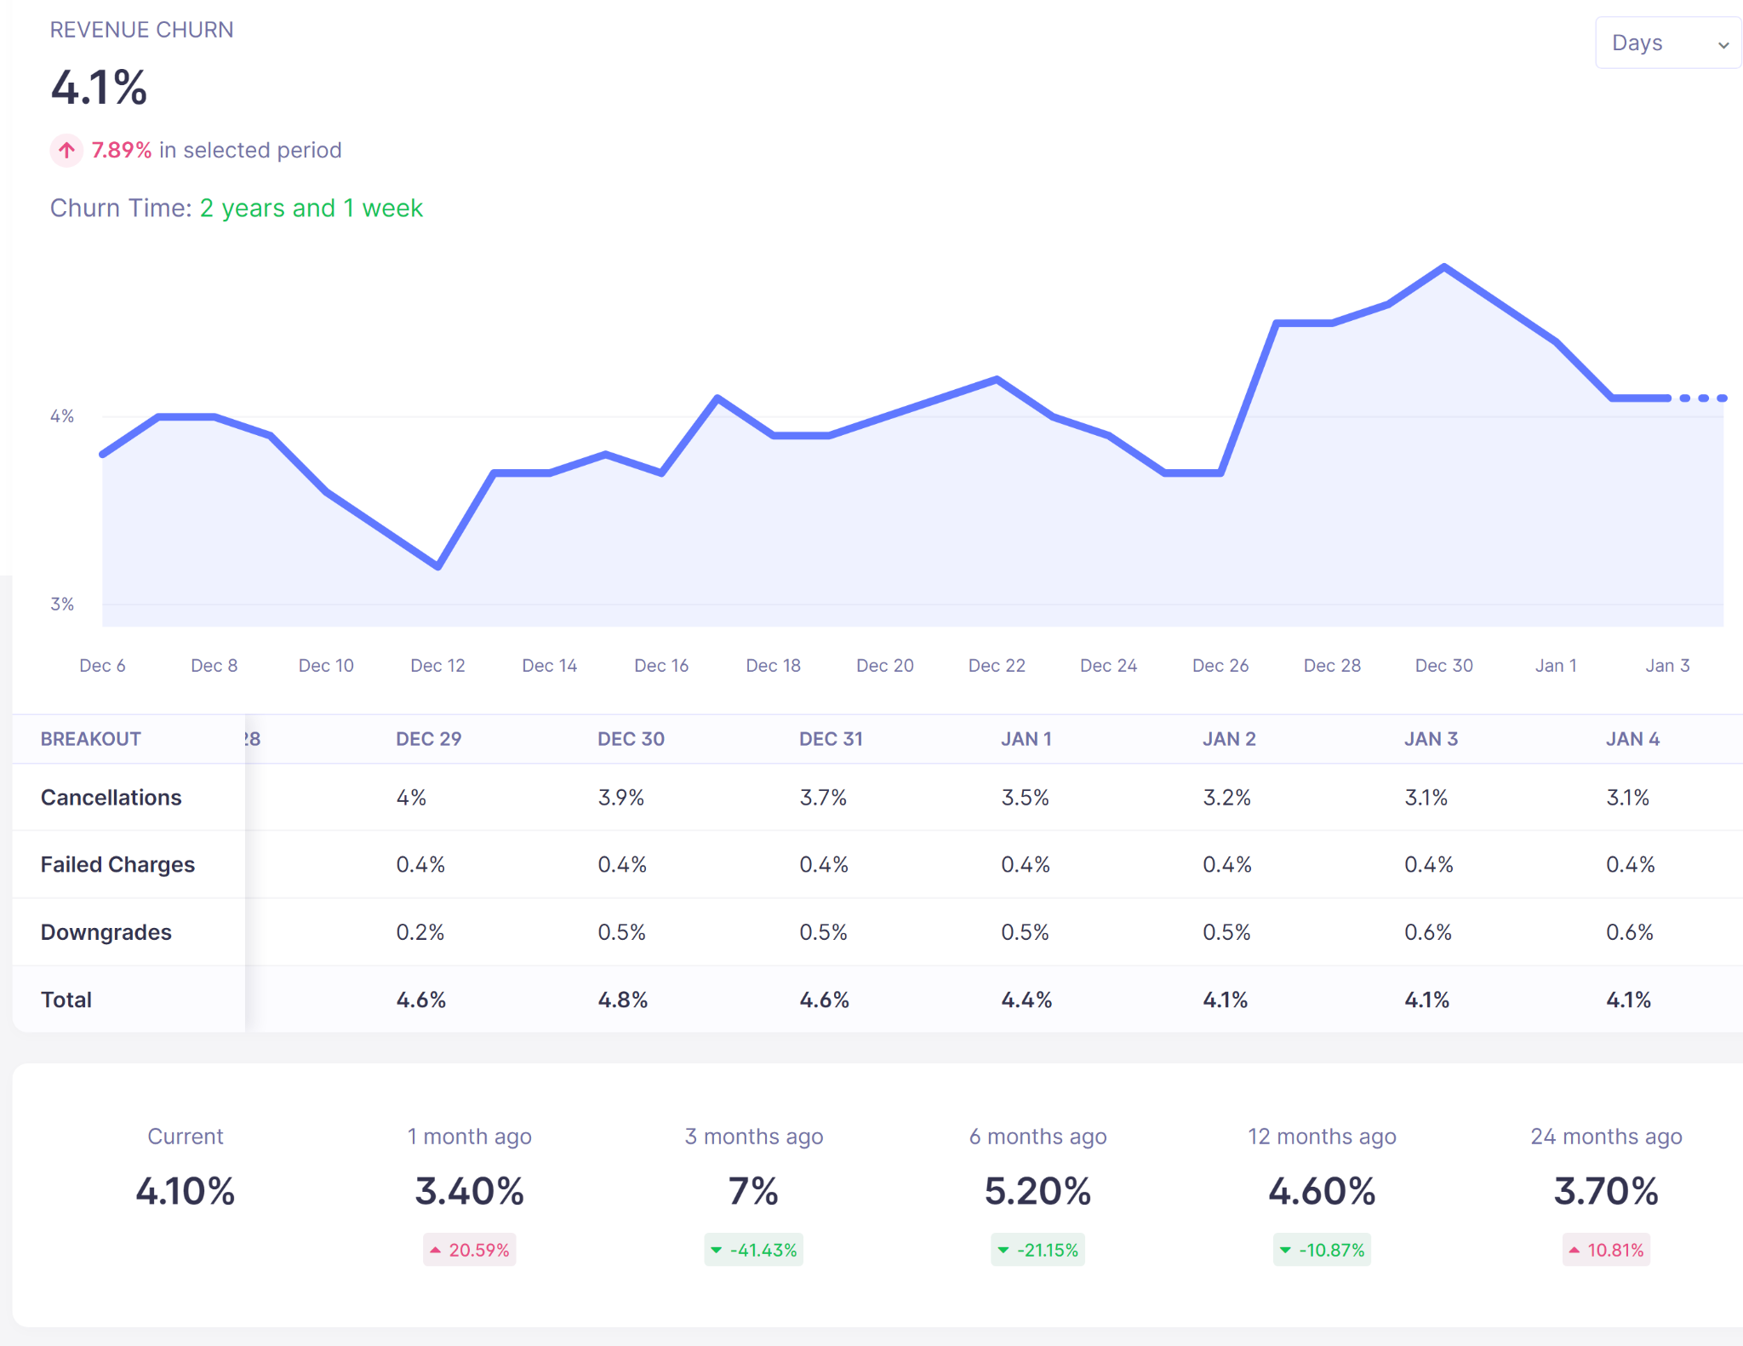Select the Downgrades breakout row label
The height and width of the screenshot is (1346, 1743).
[x=106, y=932]
